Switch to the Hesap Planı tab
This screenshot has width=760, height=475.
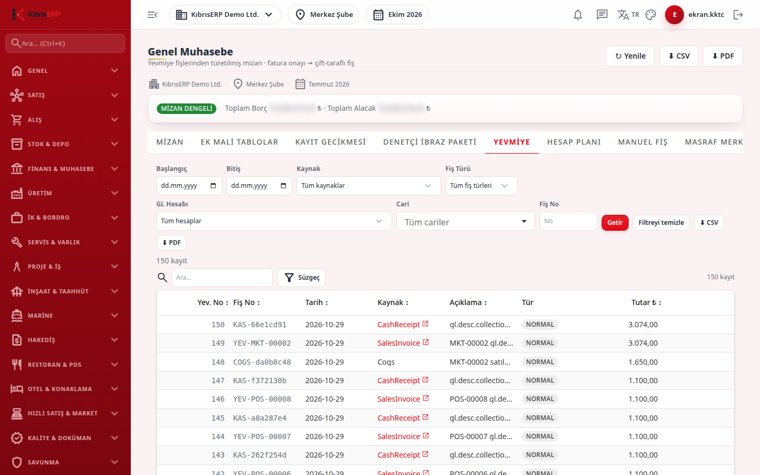point(574,142)
